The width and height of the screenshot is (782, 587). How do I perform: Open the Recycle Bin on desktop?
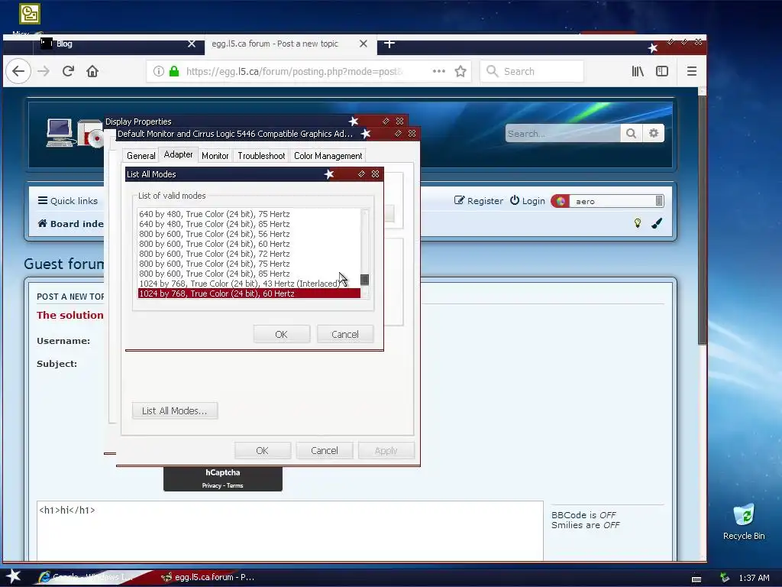point(744,522)
